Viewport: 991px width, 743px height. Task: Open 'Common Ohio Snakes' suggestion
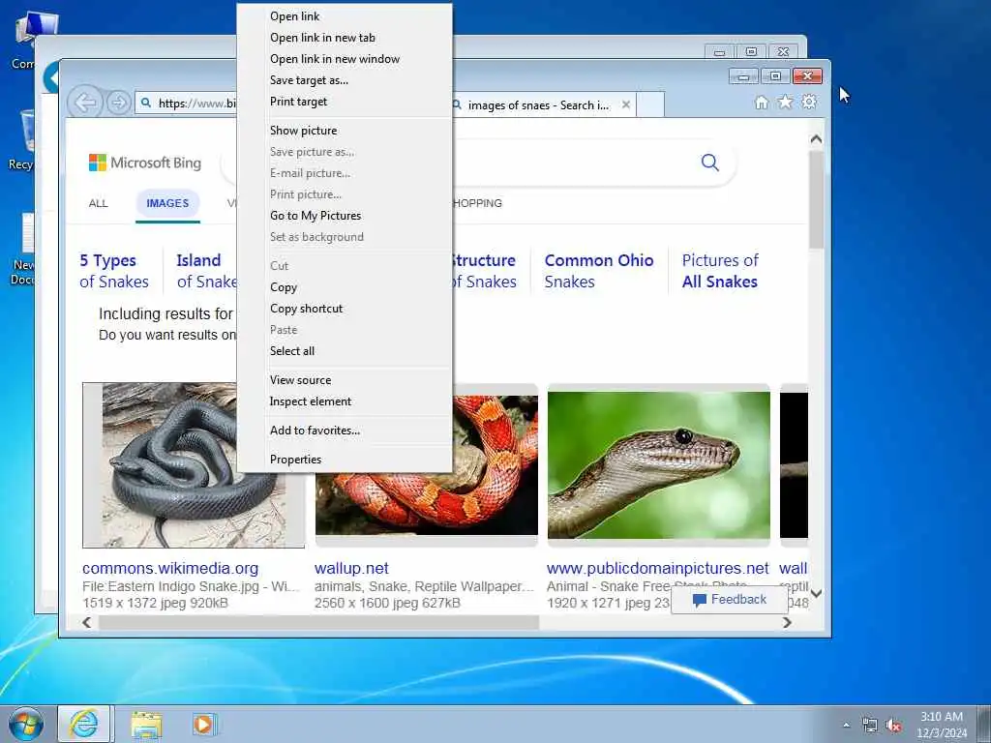(598, 271)
